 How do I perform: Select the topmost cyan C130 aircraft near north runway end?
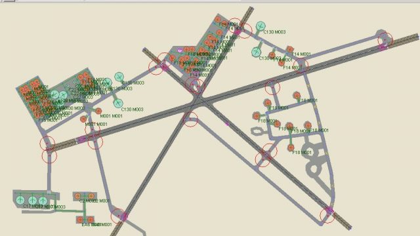(261, 26)
